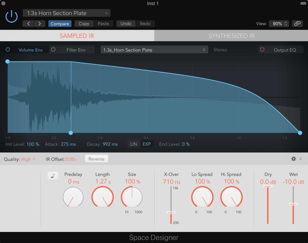
Task: Go to previous preset with left arrow
Action: tap(29, 24)
